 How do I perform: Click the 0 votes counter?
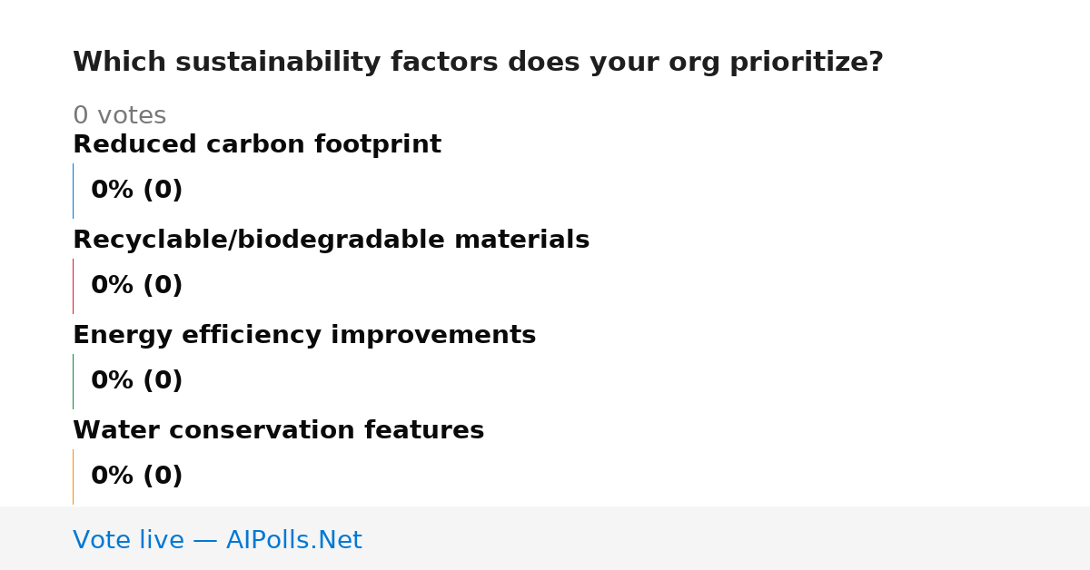119,116
